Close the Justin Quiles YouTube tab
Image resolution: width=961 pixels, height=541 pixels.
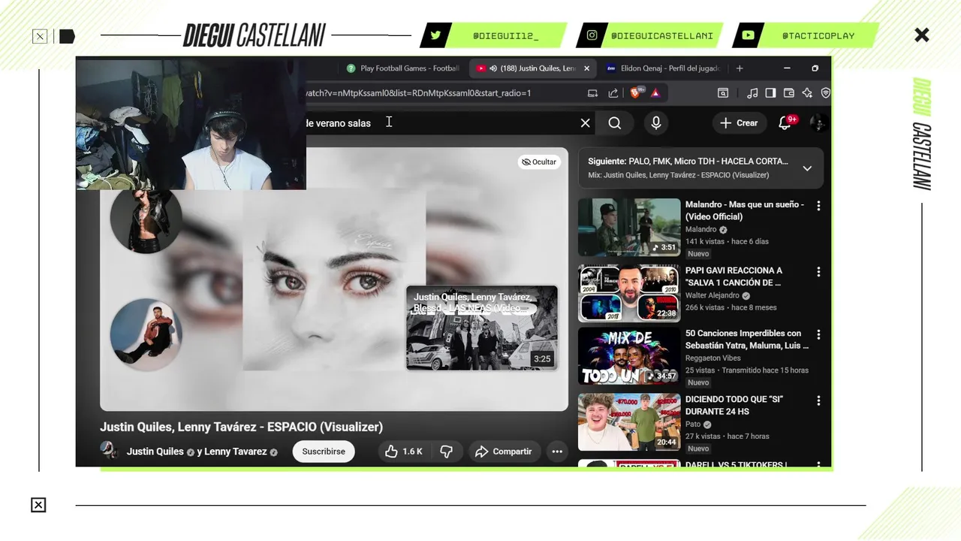[x=586, y=68]
